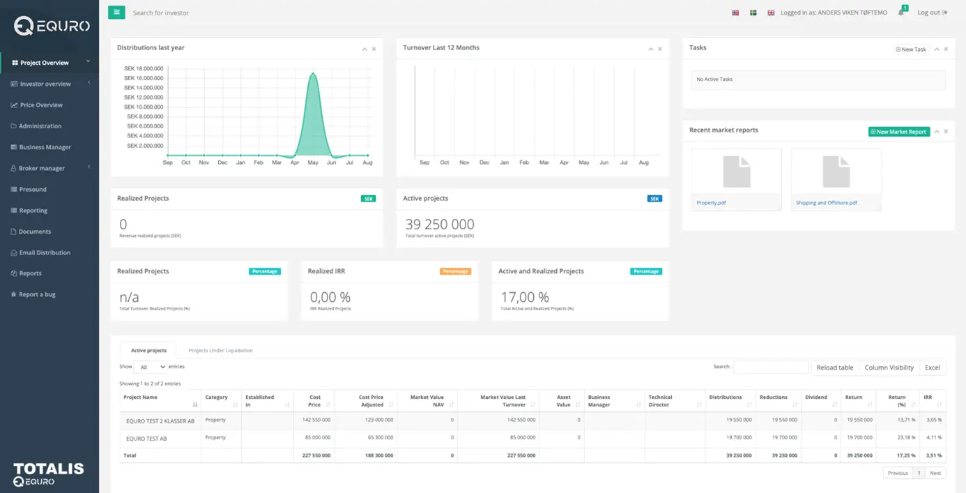Sort table by Project Name column

click(x=160, y=400)
